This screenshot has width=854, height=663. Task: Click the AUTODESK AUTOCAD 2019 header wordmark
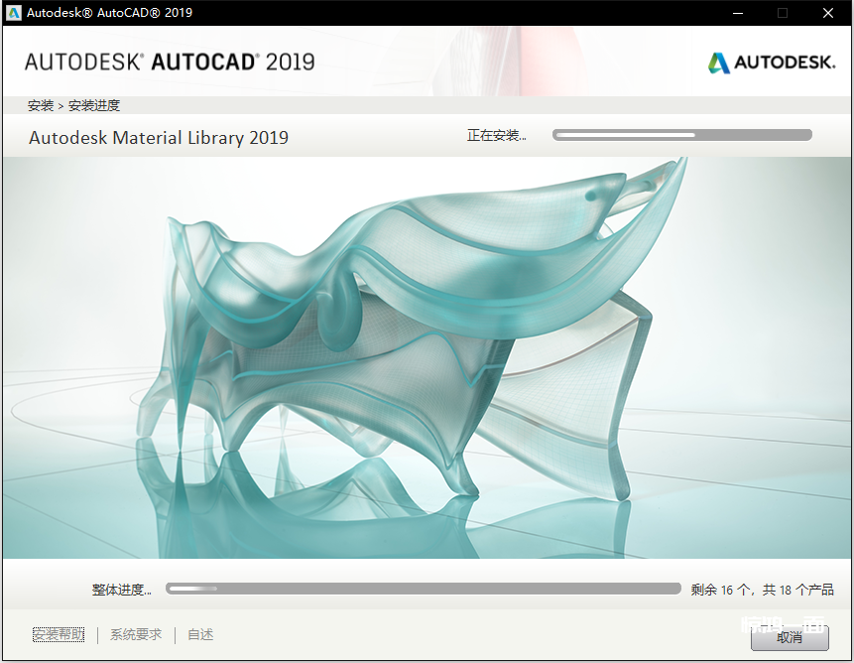tap(170, 62)
